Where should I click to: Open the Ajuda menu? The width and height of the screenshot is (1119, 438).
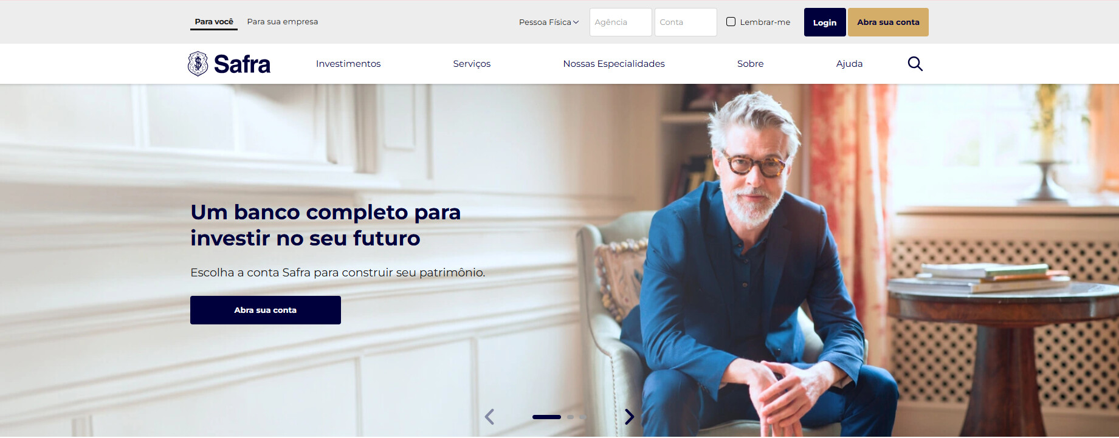[x=849, y=64]
